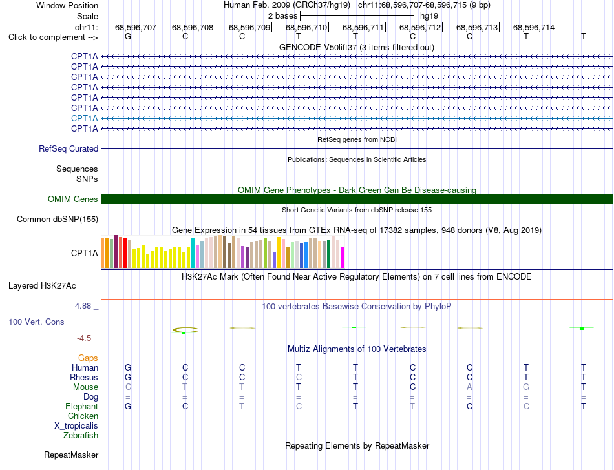
Task: Select the Mouse species alignment label
Action: tap(85, 387)
